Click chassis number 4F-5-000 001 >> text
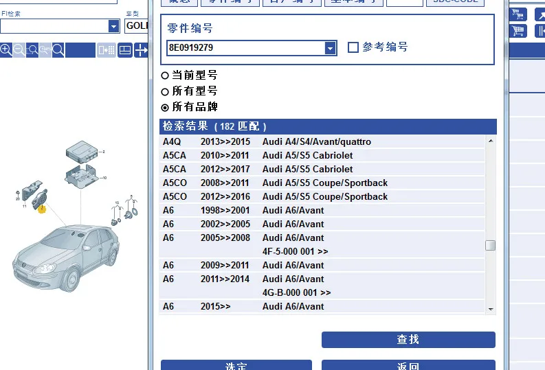 coord(295,251)
